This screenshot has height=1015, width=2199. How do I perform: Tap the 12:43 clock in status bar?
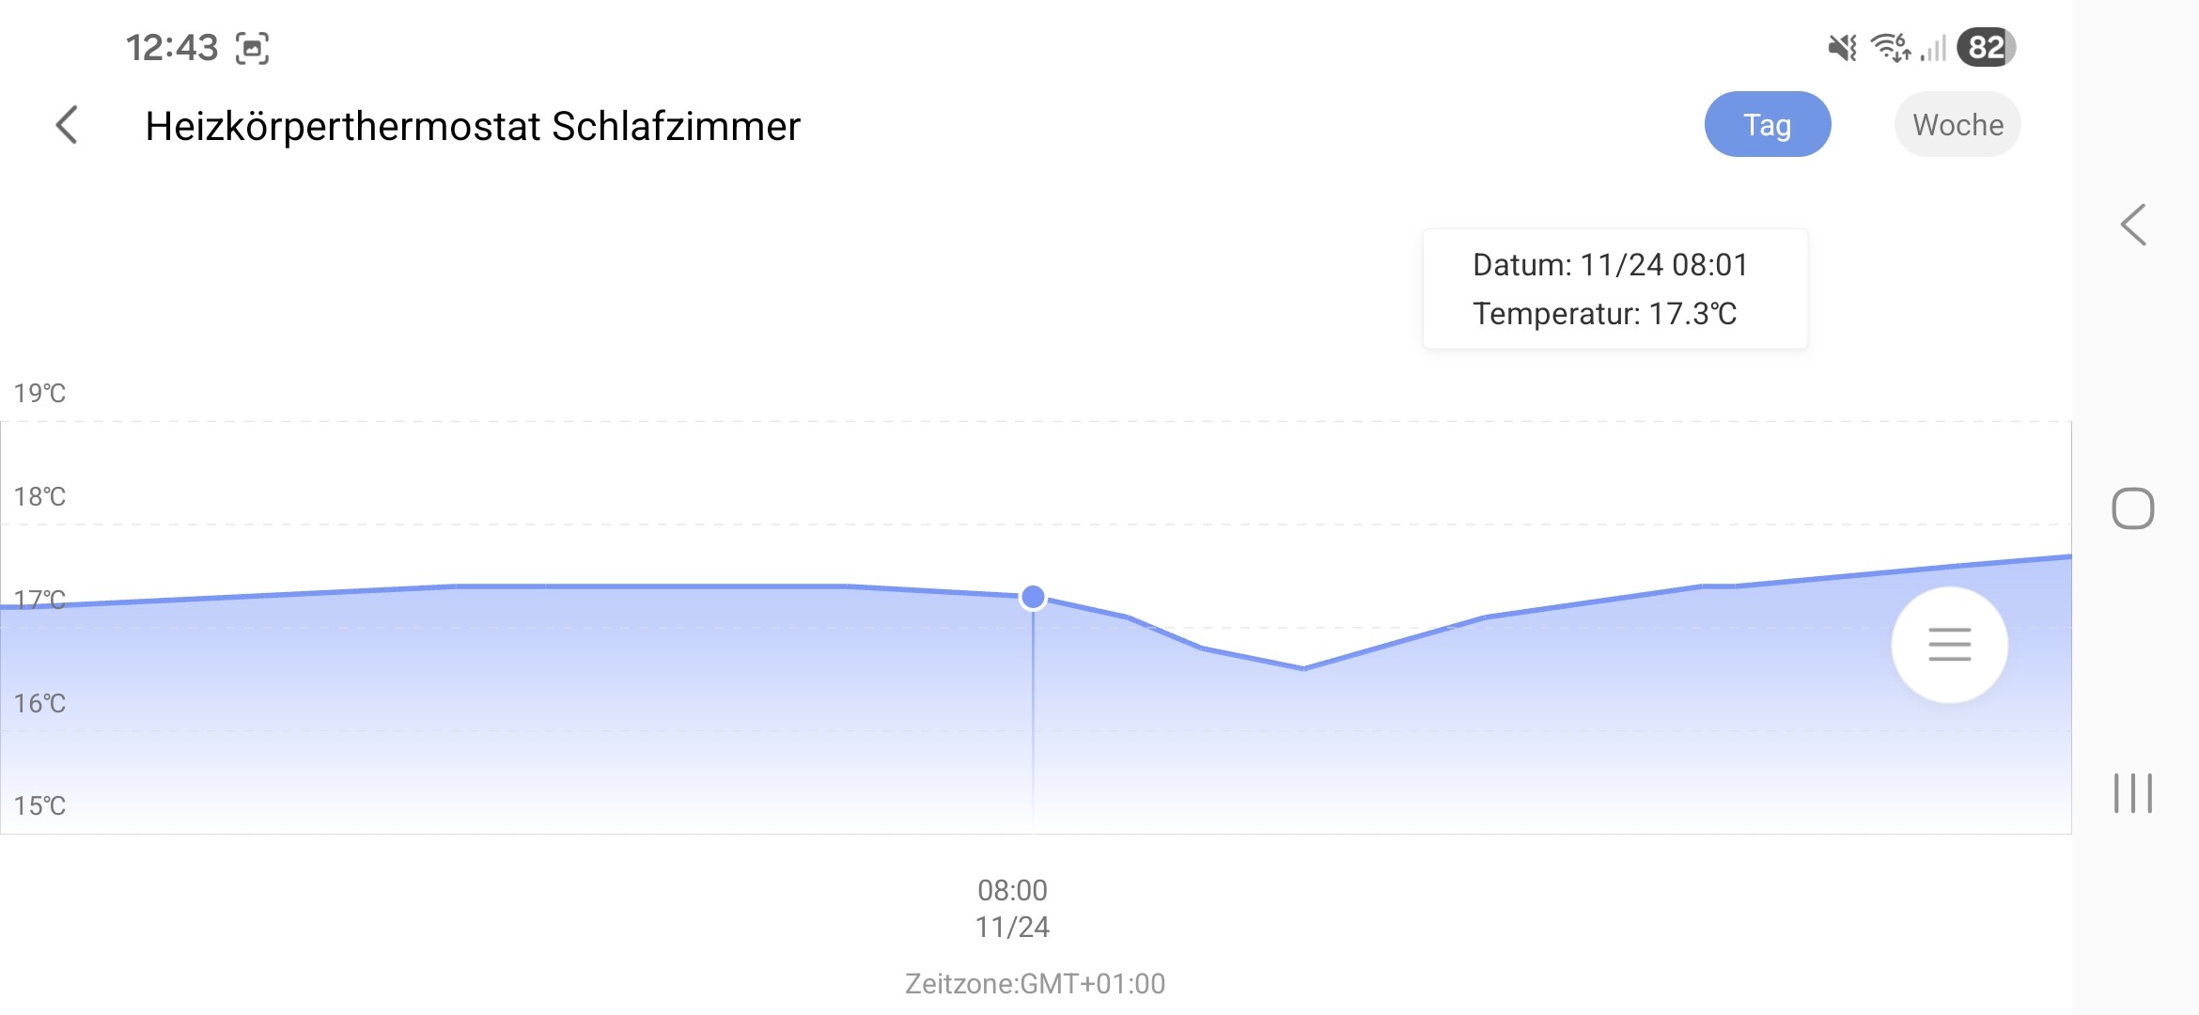coord(172,48)
